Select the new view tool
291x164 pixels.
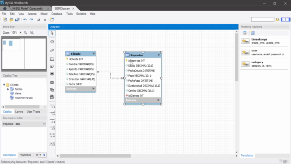tap(52, 90)
